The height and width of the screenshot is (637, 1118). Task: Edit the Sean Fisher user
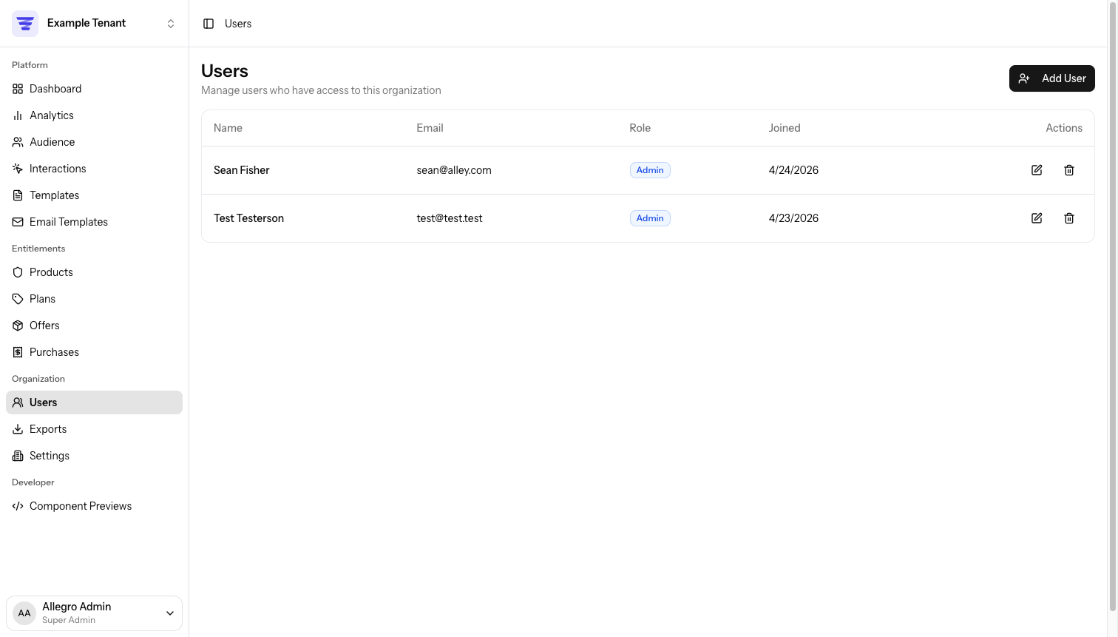pyautogui.click(x=1037, y=170)
